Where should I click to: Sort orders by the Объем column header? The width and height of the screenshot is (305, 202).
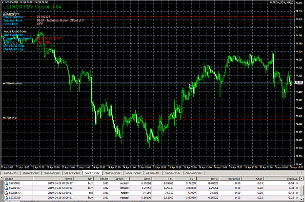coord(101,179)
